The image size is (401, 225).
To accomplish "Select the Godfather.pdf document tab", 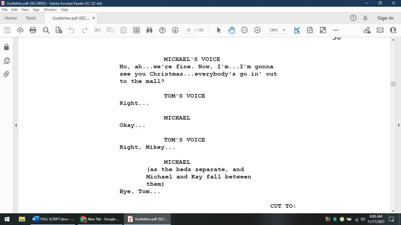I will [71, 18].
